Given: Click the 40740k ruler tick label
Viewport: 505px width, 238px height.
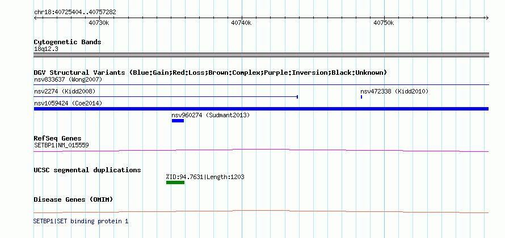Looking at the screenshot, I should [x=242, y=23].
